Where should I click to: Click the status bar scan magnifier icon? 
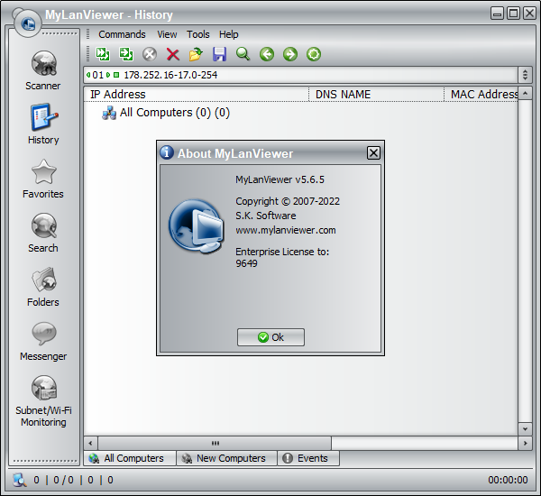[x=19, y=480]
